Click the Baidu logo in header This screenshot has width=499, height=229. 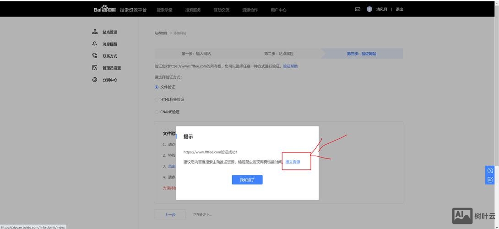point(105,10)
